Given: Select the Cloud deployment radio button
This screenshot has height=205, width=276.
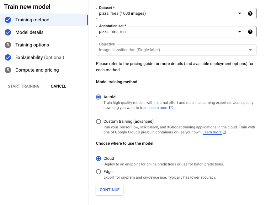Looking at the screenshot, I should click(98, 159).
